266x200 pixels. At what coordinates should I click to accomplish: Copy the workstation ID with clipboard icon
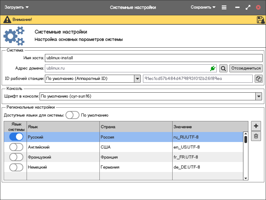point(258,79)
